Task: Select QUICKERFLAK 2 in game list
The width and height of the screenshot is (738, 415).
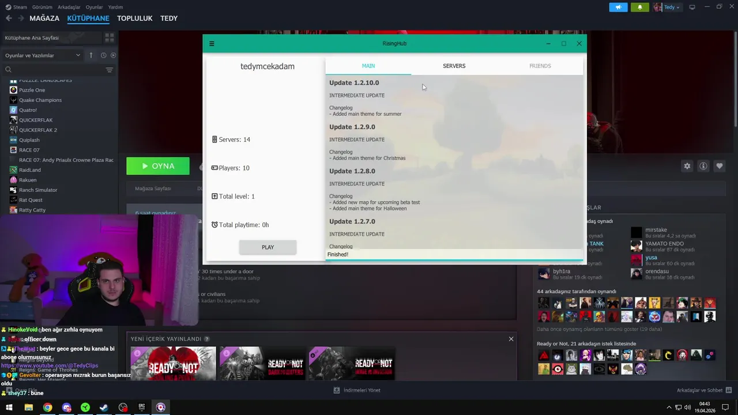Action: (x=38, y=130)
